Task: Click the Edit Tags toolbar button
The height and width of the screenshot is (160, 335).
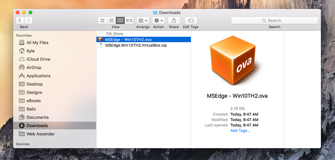Action: pyautogui.click(x=191, y=20)
